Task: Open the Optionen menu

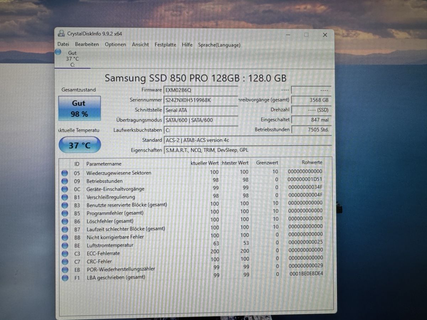Action: pyautogui.click(x=115, y=44)
